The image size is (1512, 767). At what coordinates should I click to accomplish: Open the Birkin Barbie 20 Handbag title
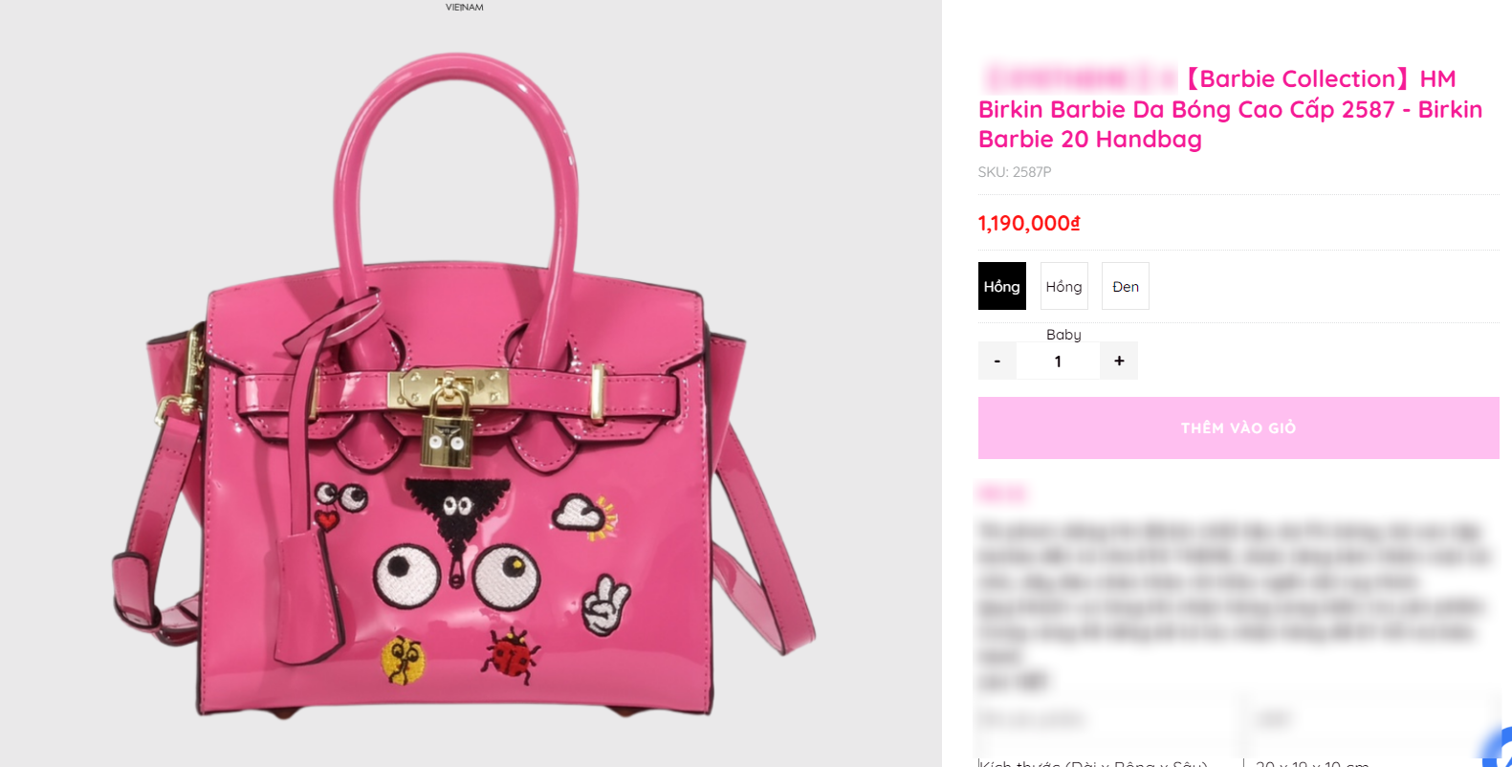[x=1230, y=109]
